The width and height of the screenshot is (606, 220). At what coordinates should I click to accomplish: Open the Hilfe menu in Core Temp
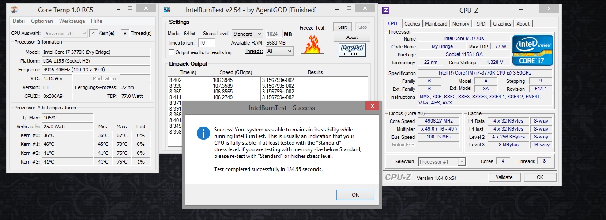(96, 21)
